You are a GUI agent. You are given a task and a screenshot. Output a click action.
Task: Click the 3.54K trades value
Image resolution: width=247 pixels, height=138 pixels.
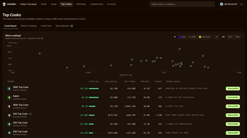pyautogui.click(x=159, y=115)
